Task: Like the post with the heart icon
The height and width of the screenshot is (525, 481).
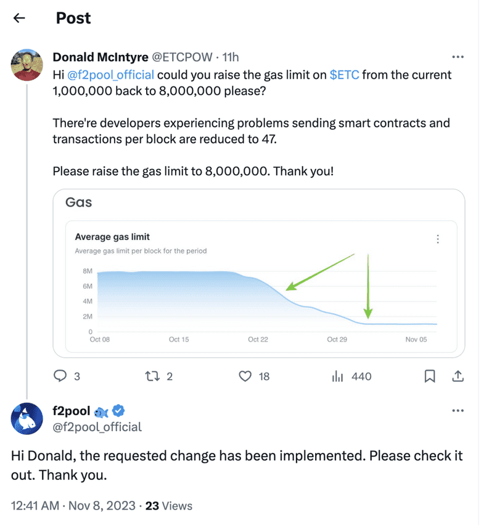Action: pos(245,376)
